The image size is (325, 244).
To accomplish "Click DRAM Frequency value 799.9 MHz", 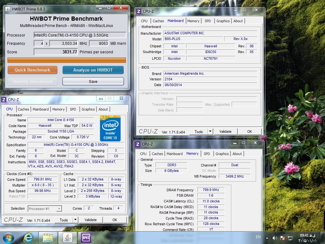I will coord(211,190).
